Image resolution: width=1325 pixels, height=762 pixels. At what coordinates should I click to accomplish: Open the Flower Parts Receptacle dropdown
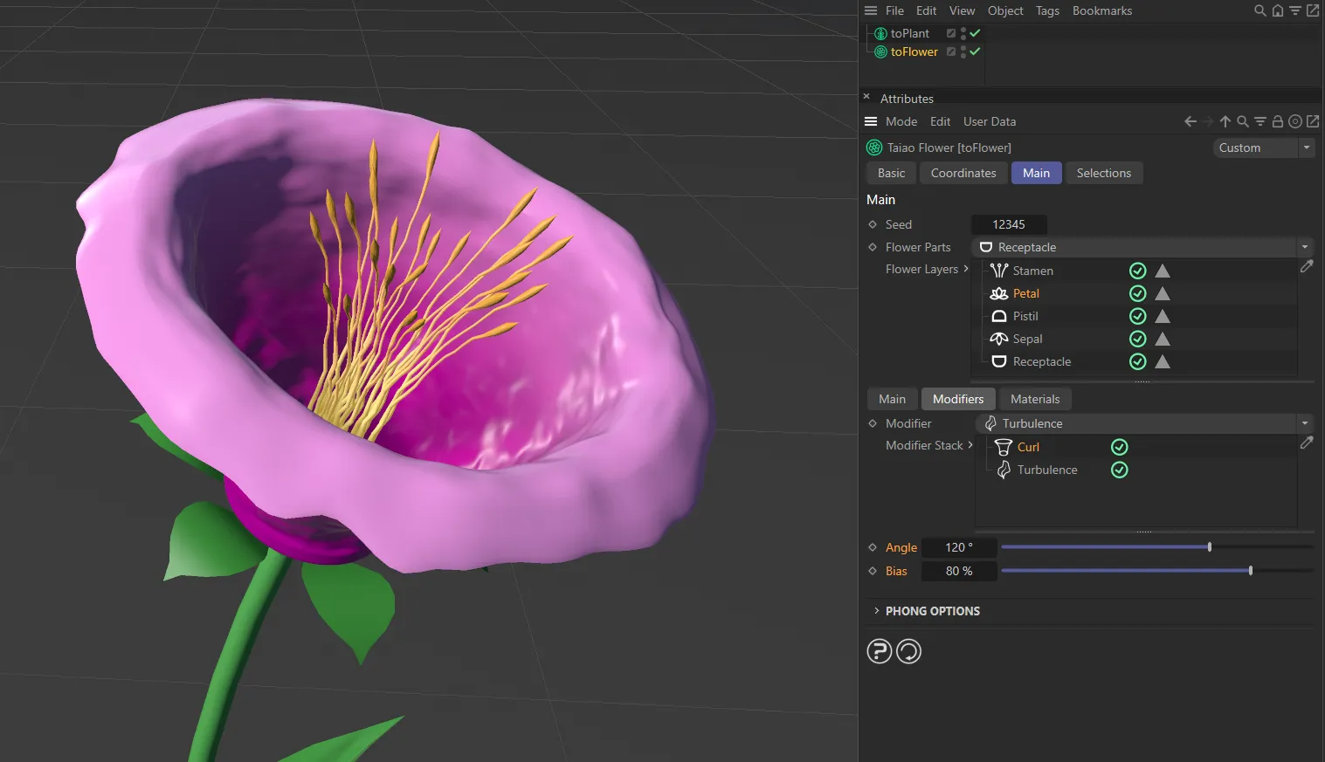[x=1304, y=247]
